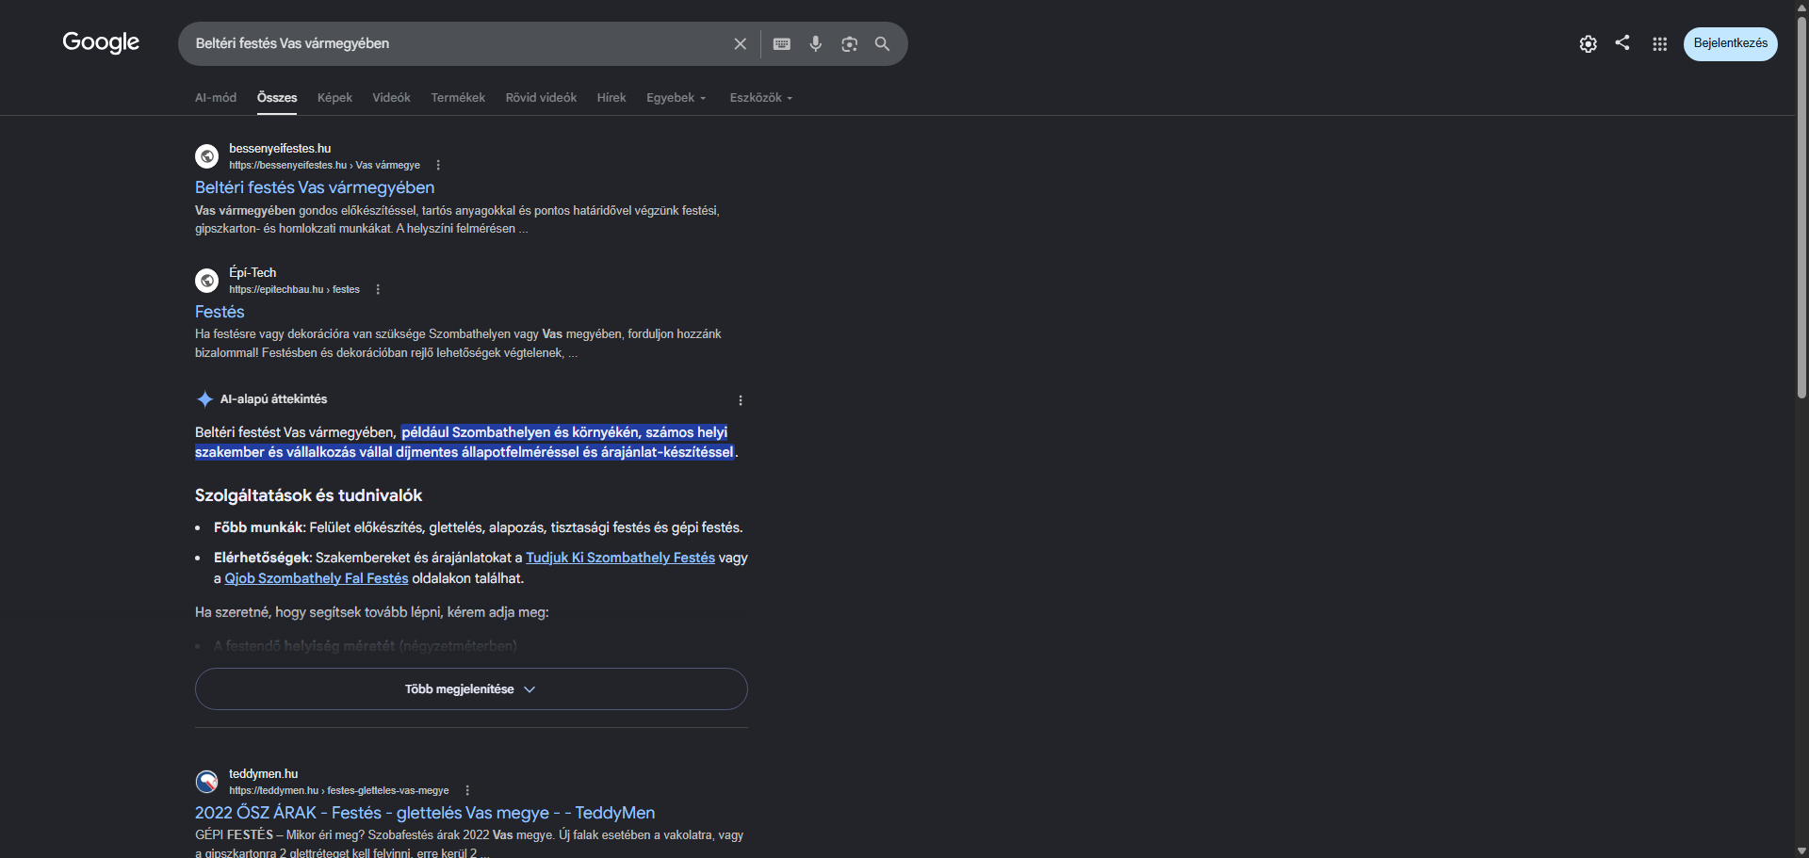
Task: Expand AI overview with Több megjelenítése
Action: pos(471,689)
